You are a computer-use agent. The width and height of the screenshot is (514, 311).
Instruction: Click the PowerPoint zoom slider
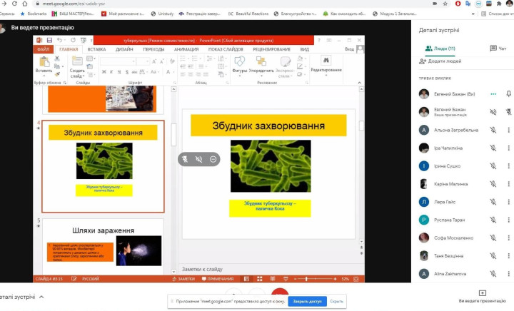[x=306, y=278]
